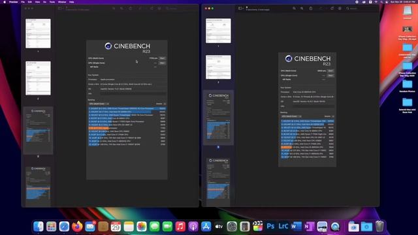
Task: Click the Preview app icon in the Dock
Action: pos(322,227)
